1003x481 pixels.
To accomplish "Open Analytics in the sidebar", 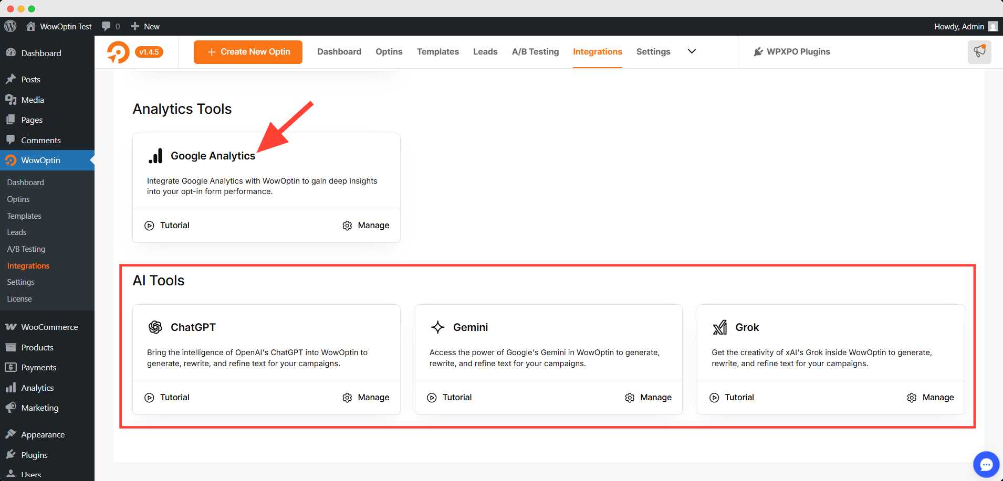I will tap(47, 388).
